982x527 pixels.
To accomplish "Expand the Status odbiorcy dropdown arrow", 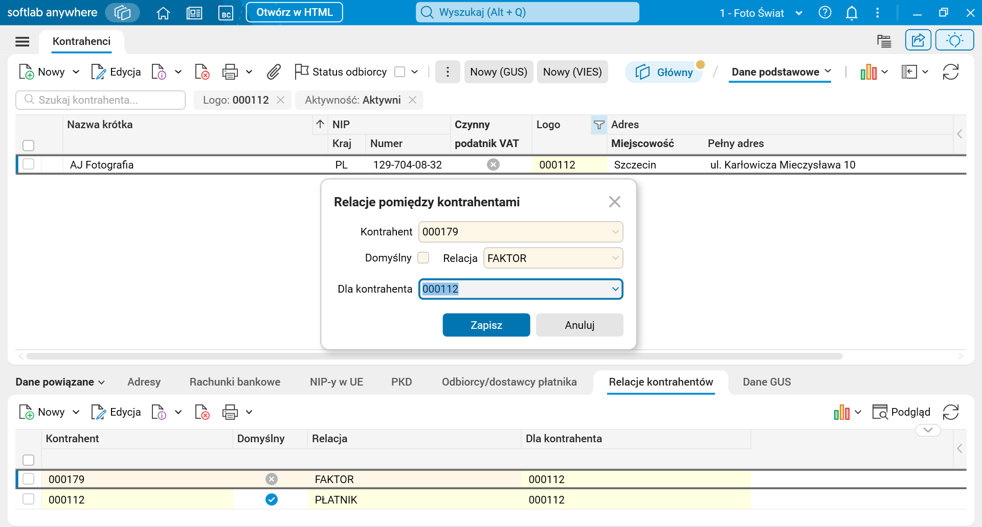I will click(x=415, y=72).
